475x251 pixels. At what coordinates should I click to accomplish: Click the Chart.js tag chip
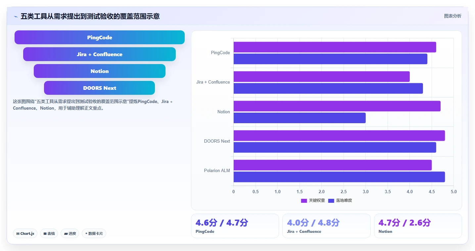[x=25, y=233]
